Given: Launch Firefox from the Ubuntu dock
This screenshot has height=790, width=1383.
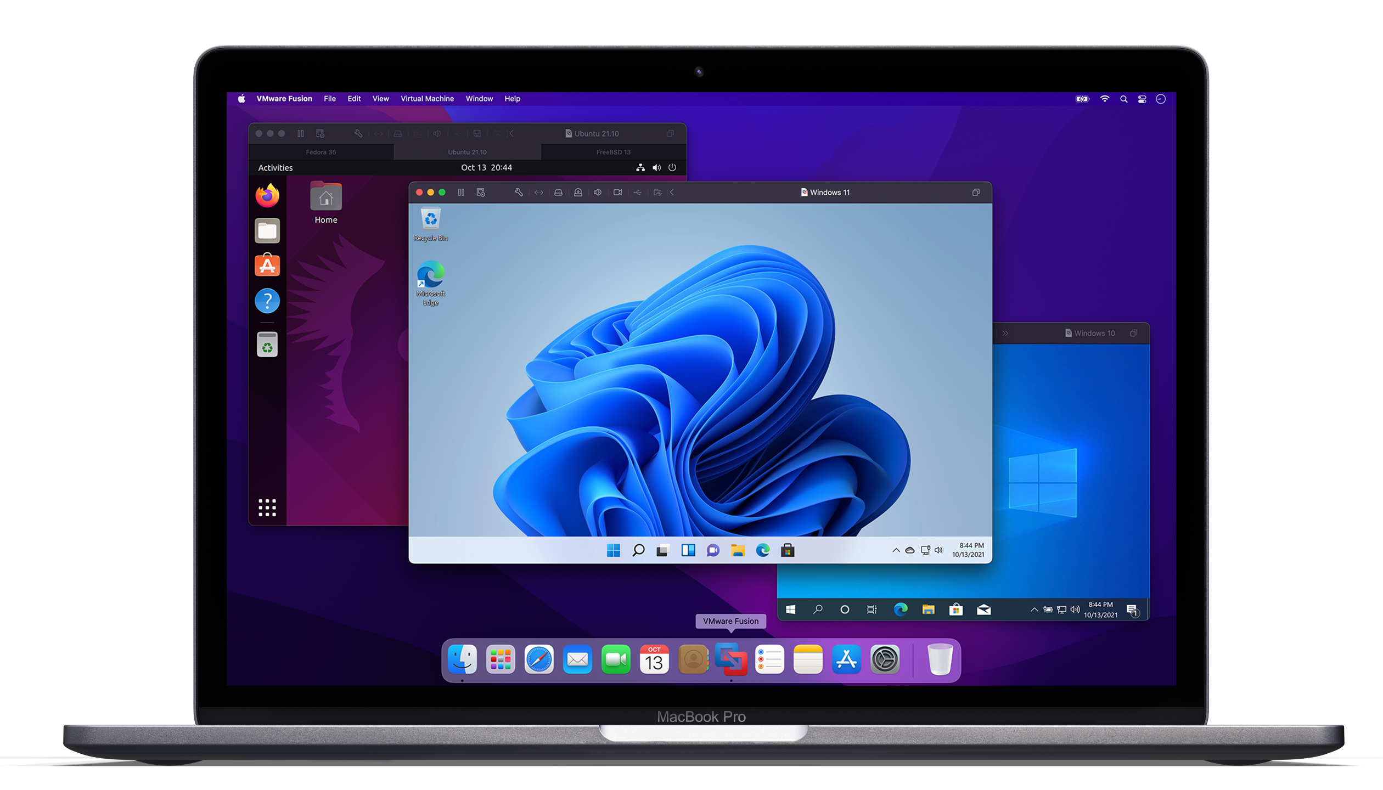Looking at the screenshot, I should [267, 196].
